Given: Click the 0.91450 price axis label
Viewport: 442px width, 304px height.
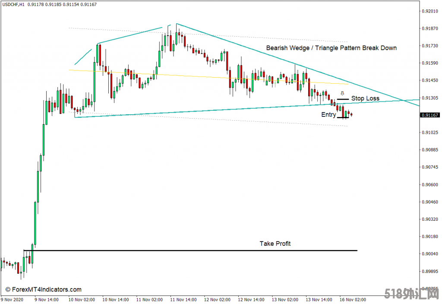Looking at the screenshot, I should point(430,81).
